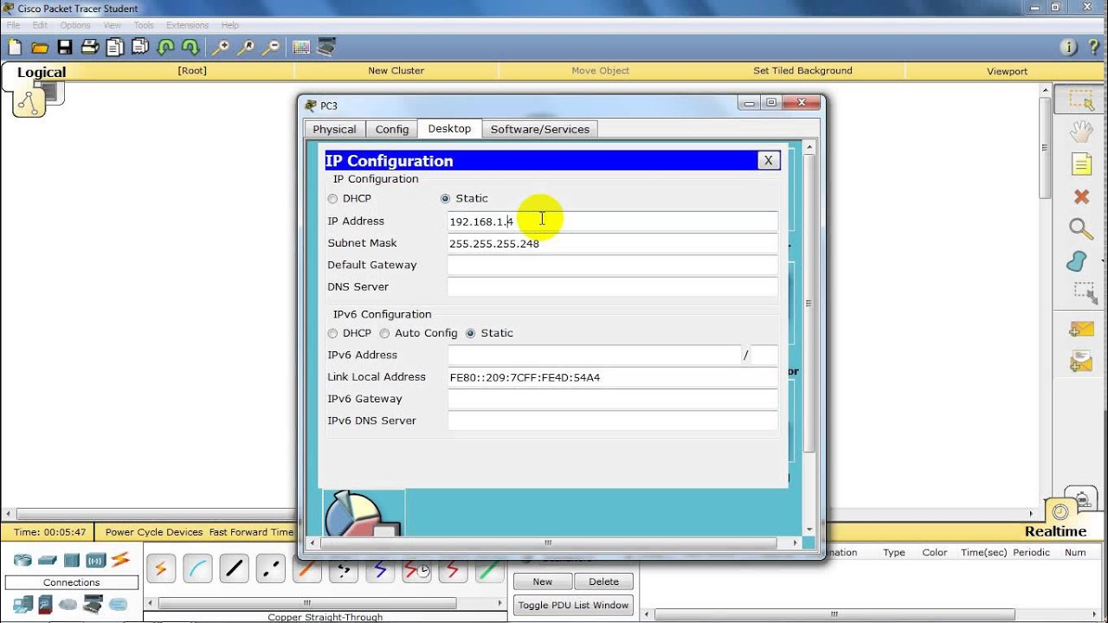This screenshot has width=1108, height=623.
Task: Choose the Move Layout hand tool
Action: [x=1081, y=132]
